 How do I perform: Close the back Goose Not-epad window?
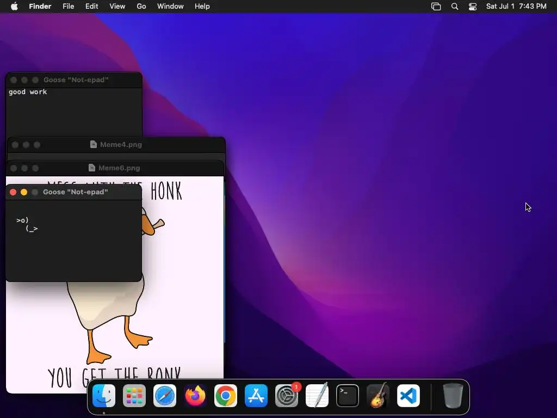[14, 80]
